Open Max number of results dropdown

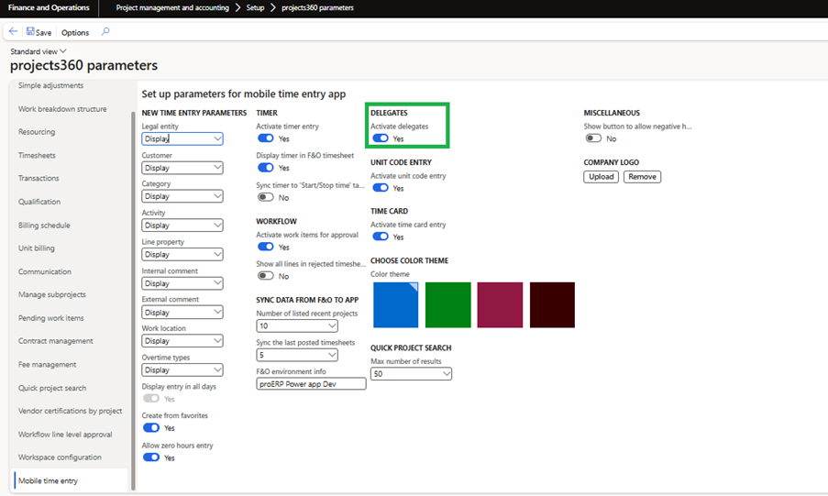point(412,374)
